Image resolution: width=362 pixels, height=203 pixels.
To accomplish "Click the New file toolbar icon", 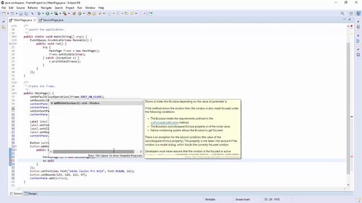I will click(x=4, y=14).
